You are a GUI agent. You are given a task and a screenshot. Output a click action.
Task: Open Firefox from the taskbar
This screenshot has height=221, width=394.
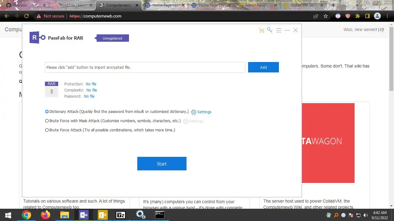click(46, 215)
